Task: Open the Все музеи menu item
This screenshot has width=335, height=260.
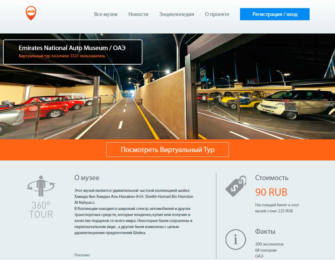Action: [x=106, y=14]
